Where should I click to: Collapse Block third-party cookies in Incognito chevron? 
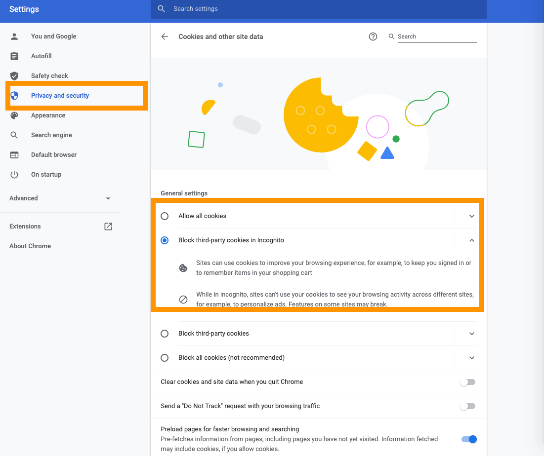pyautogui.click(x=471, y=240)
